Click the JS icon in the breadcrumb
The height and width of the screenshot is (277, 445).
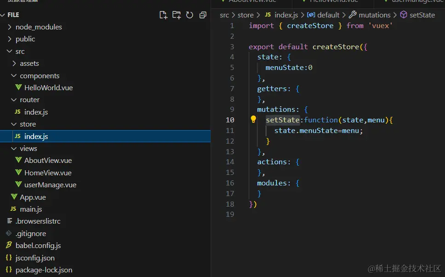pyautogui.click(x=268, y=14)
